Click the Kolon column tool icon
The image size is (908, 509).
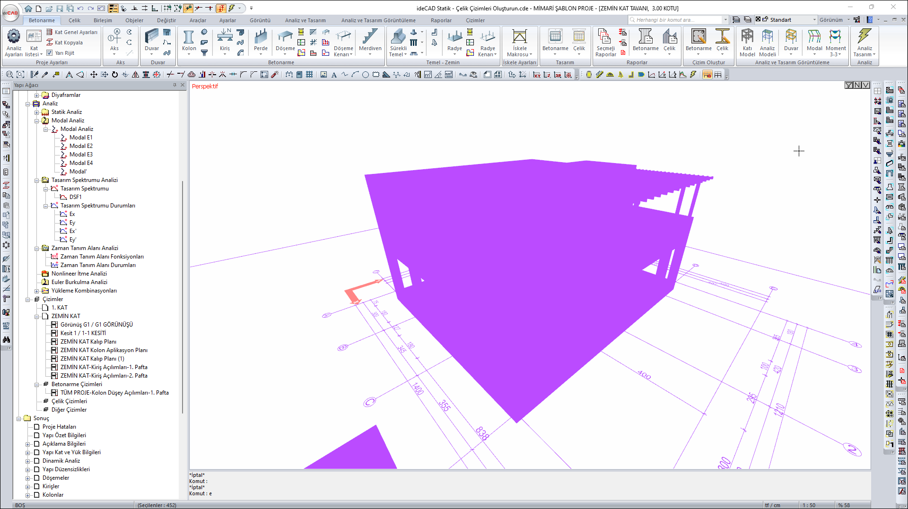189,38
